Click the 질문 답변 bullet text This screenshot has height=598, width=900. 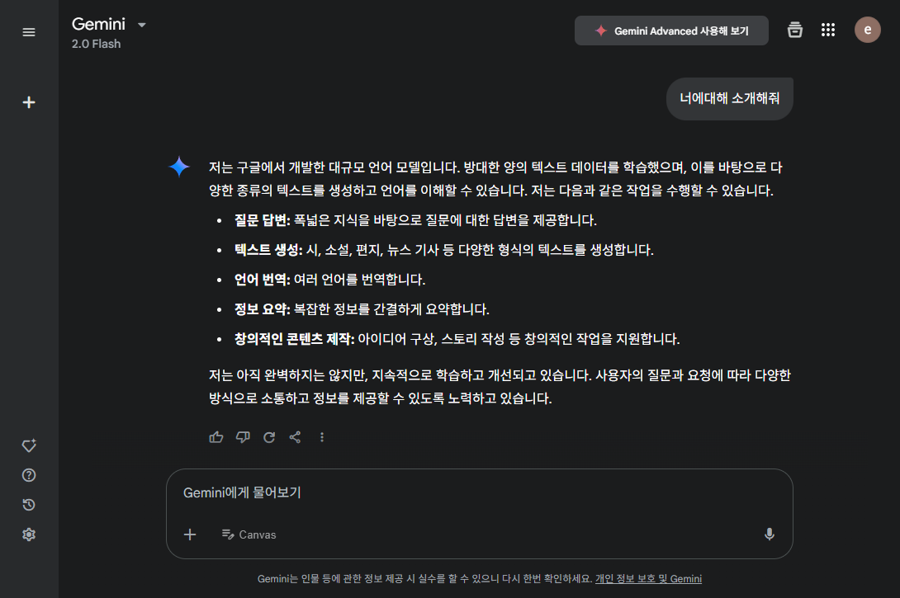(415, 220)
